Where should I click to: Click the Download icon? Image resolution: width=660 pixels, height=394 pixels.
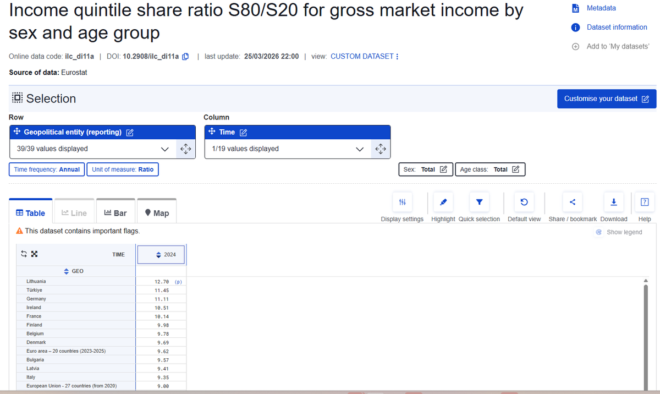point(614,203)
